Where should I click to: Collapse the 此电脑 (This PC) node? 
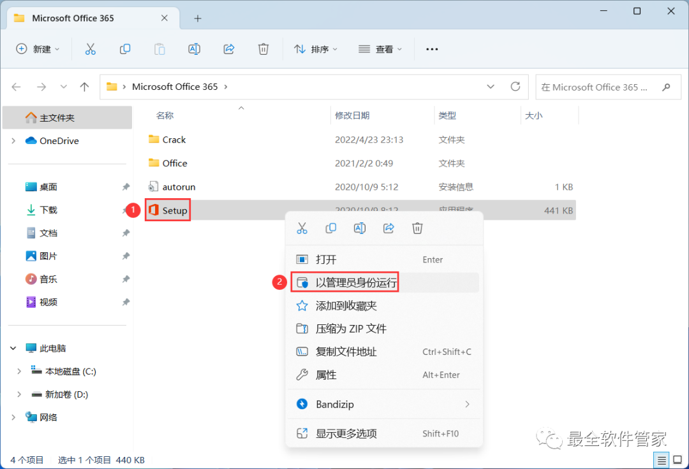coord(13,349)
